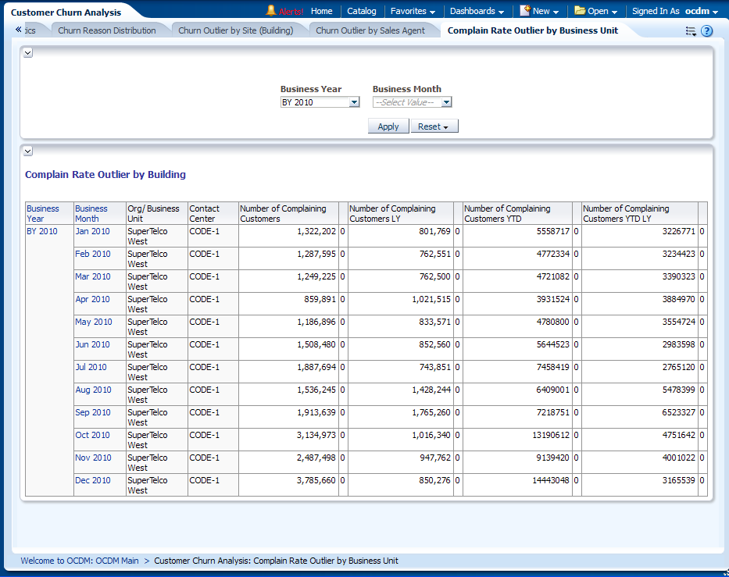Open the Favorites menu
729x577 pixels.
[x=413, y=11]
